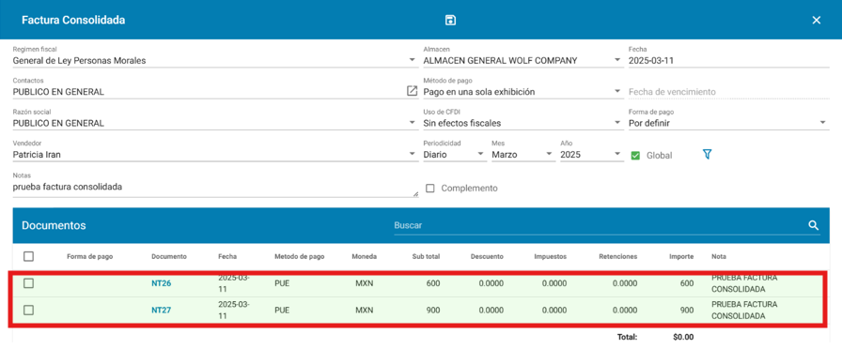Open contact details icon beside Contactos
Screen dimensions: 842x349
pyautogui.click(x=412, y=91)
